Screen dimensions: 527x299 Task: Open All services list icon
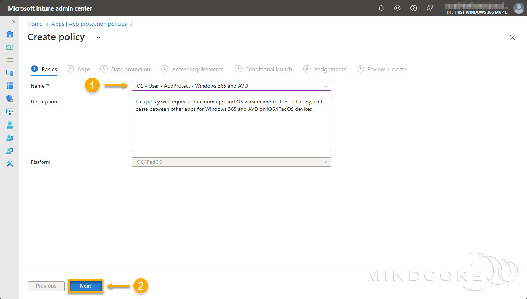[x=10, y=60]
